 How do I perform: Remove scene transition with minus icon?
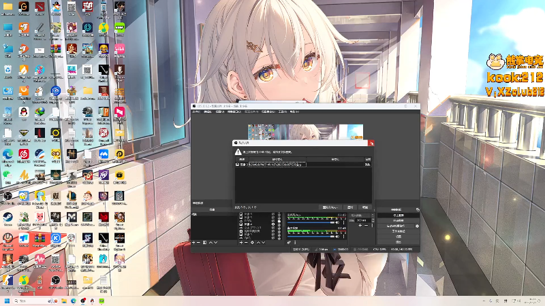366,226
